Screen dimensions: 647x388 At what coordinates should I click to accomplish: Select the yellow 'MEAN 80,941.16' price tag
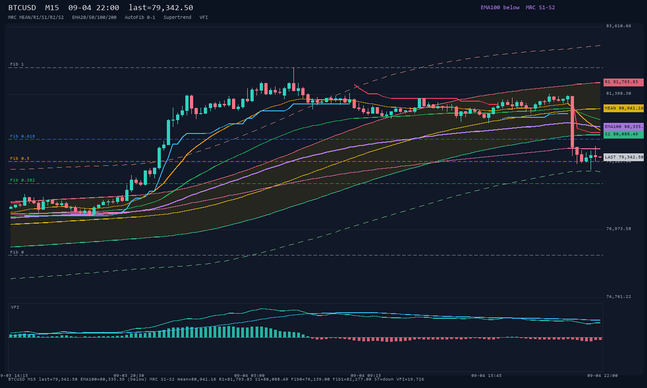point(623,108)
